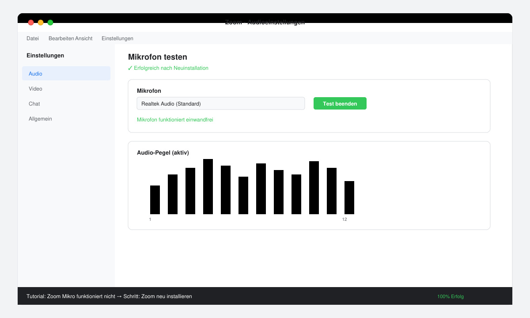Click the tallest audio level bar
This screenshot has height=318, width=530.
coord(208,186)
